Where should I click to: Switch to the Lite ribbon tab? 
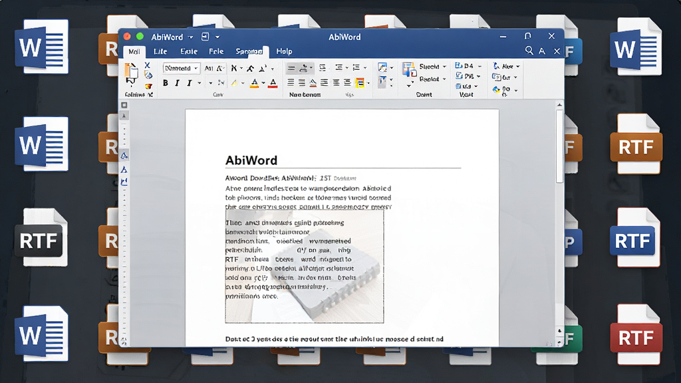(x=160, y=51)
